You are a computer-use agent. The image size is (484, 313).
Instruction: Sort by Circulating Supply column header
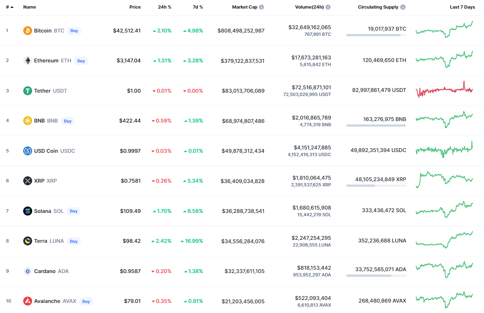tap(378, 7)
